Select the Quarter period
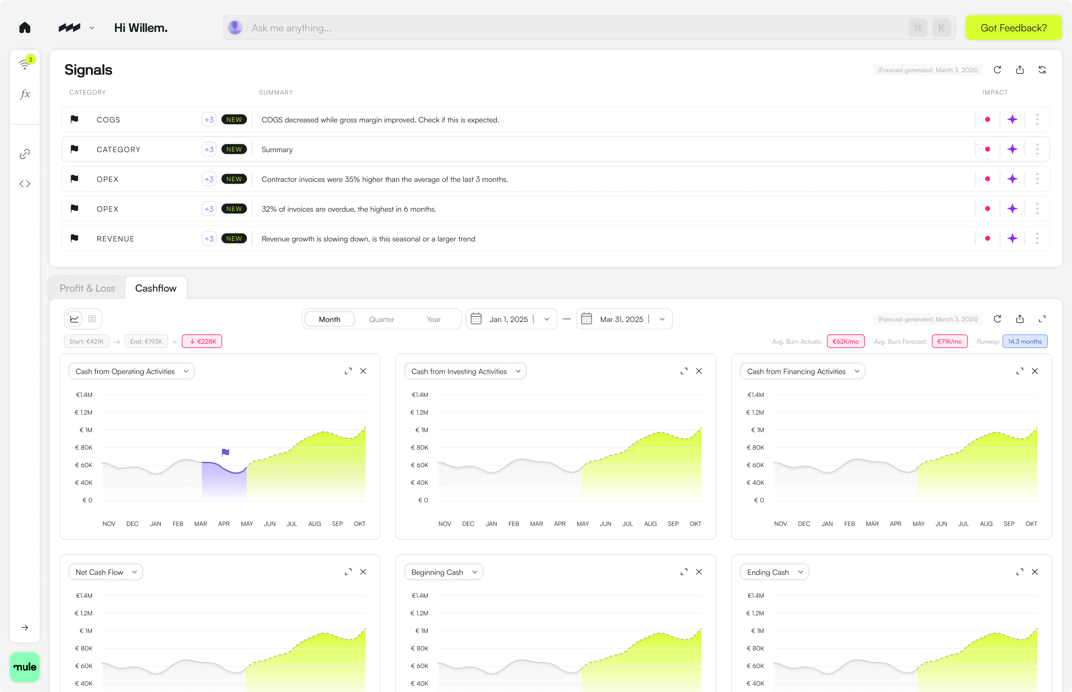This screenshot has height=692, width=1072. (x=381, y=320)
